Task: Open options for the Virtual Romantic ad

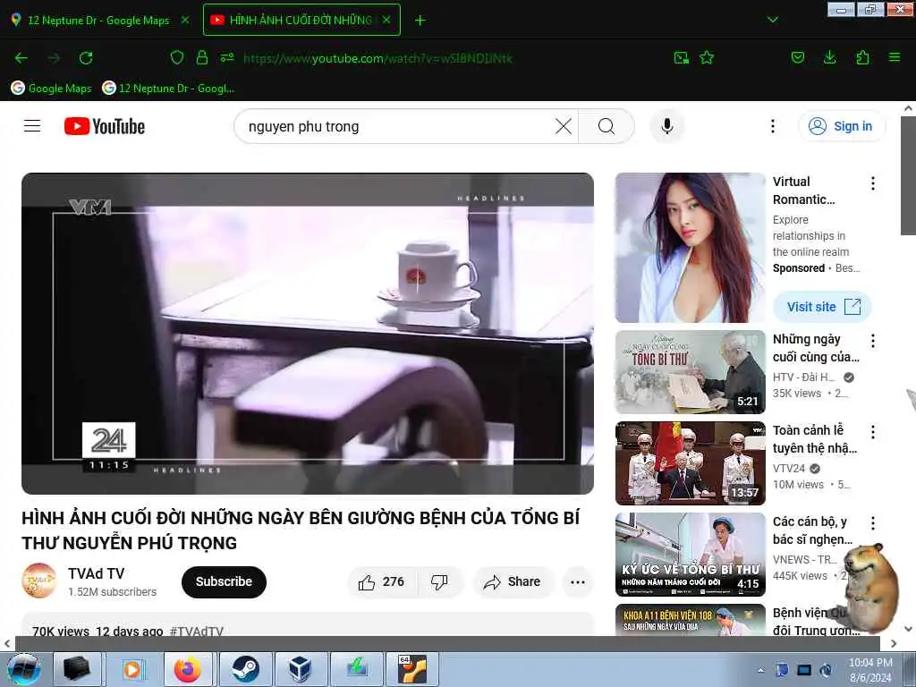Action: pos(873,183)
